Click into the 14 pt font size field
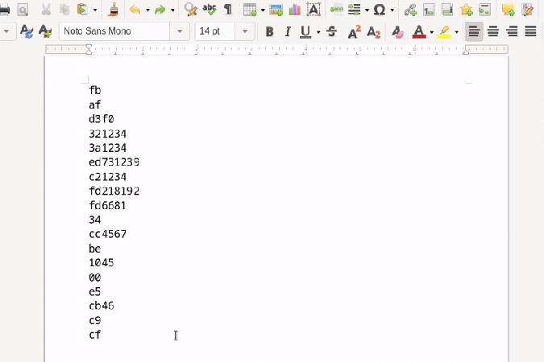This screenshot has width=544, height=362. point(215,31)
